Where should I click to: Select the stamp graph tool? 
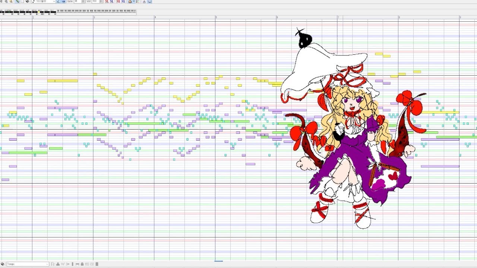pos(58,264)
